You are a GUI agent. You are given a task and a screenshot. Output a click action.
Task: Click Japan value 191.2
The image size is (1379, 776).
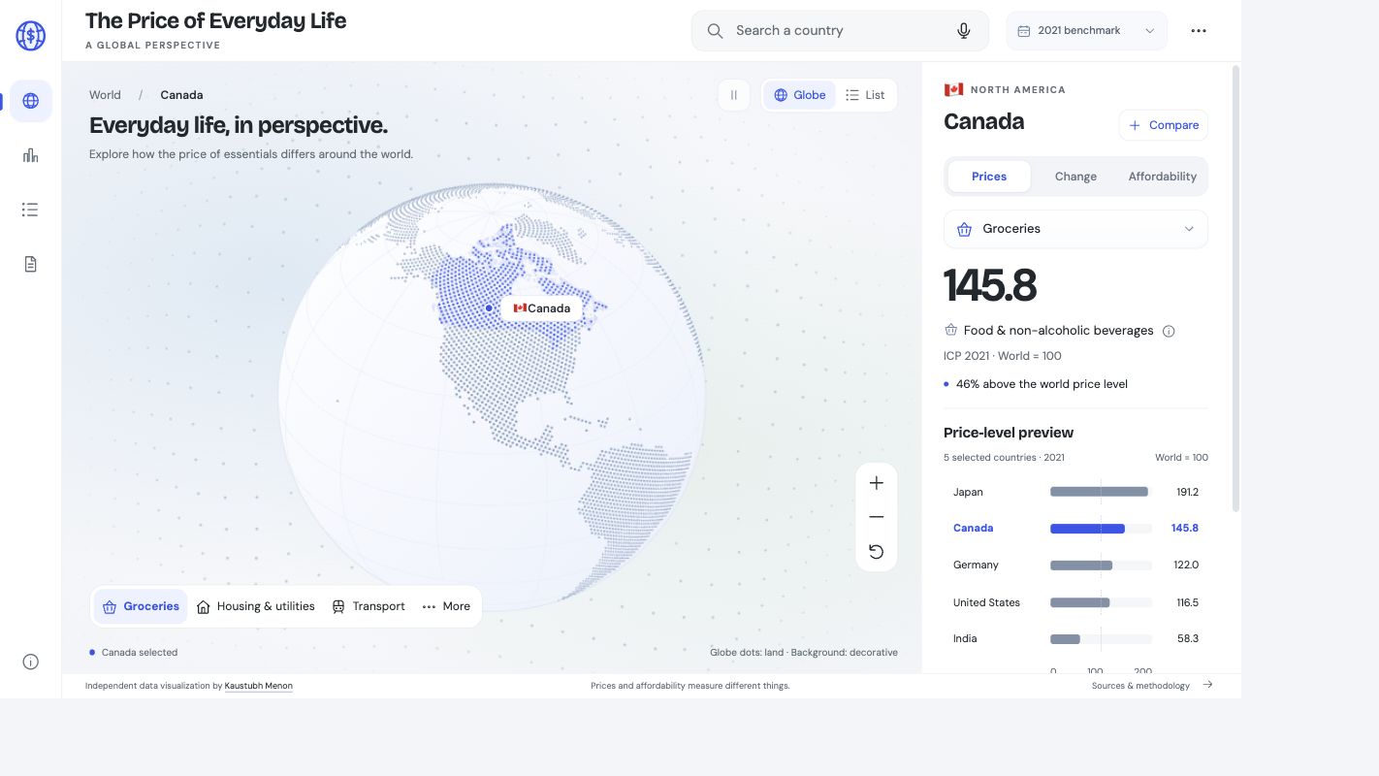coord(1187,492)
